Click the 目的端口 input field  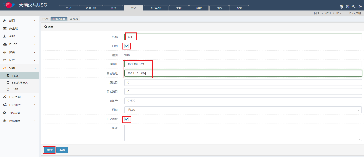point(243,92)
